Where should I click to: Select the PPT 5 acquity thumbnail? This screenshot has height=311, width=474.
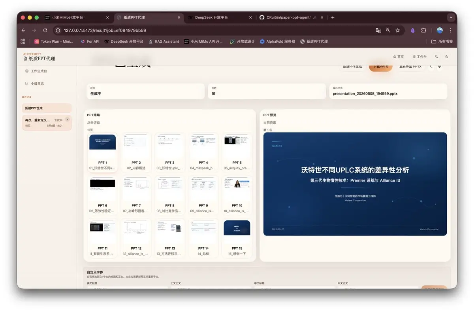point(237,154)
